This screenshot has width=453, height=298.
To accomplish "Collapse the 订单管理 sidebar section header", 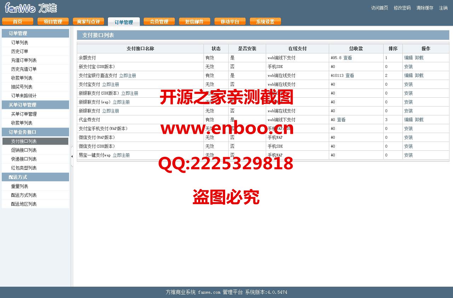I will pos(35,33).
